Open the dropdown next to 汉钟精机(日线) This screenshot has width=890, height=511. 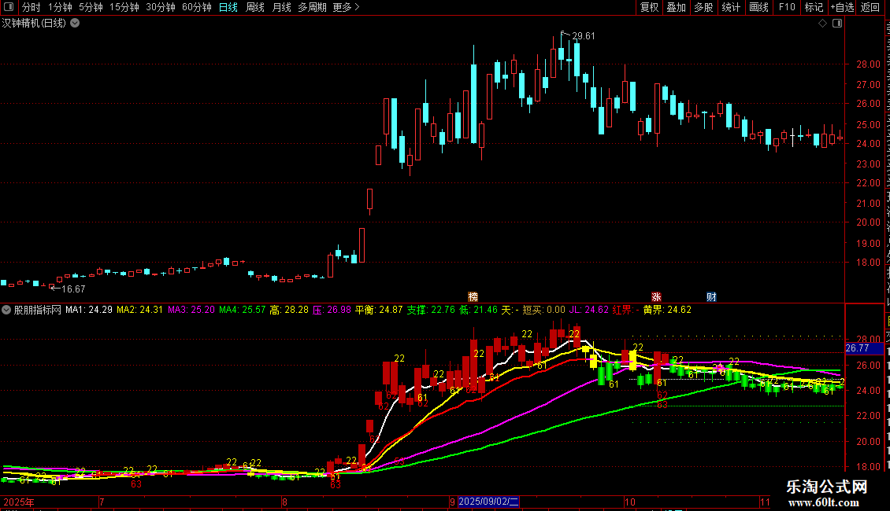click(75, 24)
